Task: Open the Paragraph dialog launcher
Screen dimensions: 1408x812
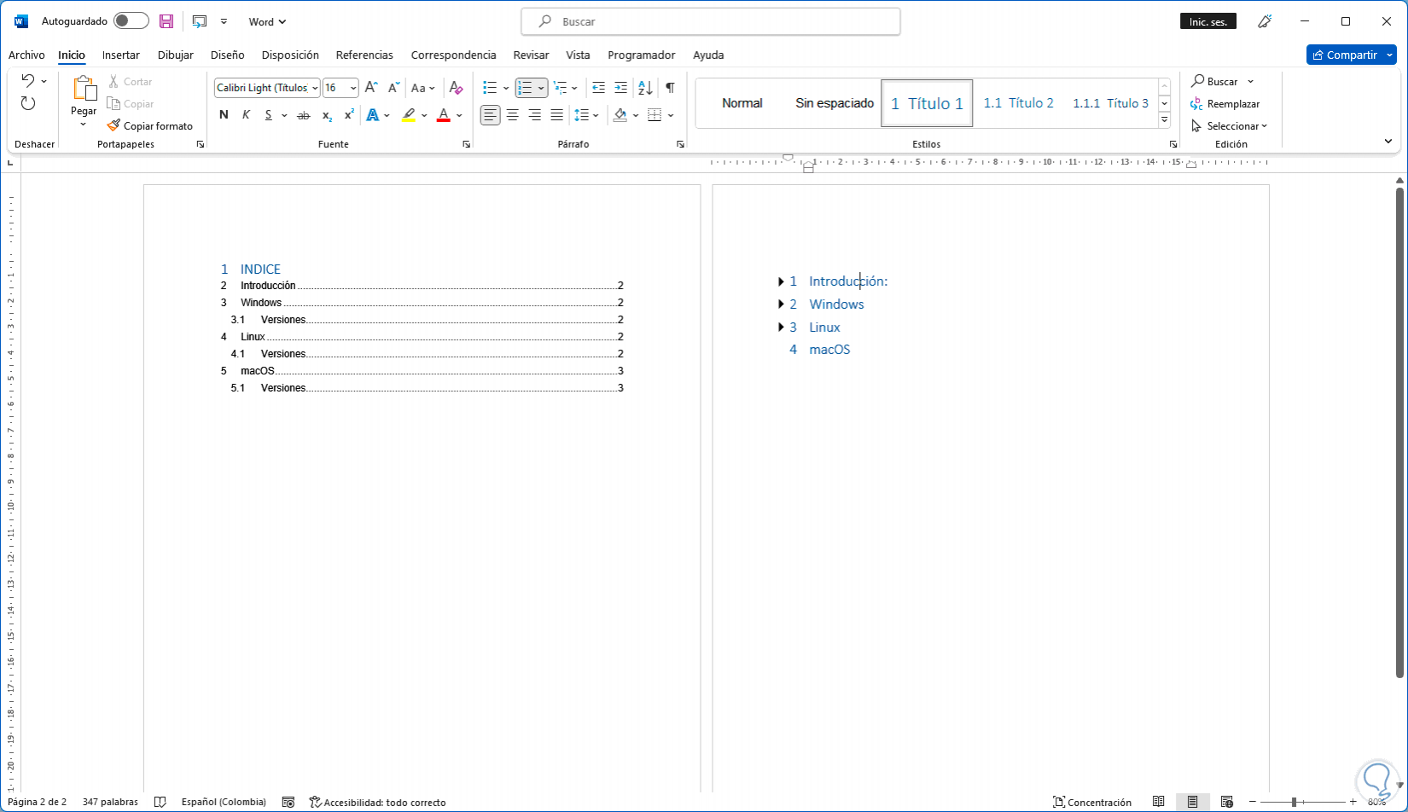Action: pos(680,145)
